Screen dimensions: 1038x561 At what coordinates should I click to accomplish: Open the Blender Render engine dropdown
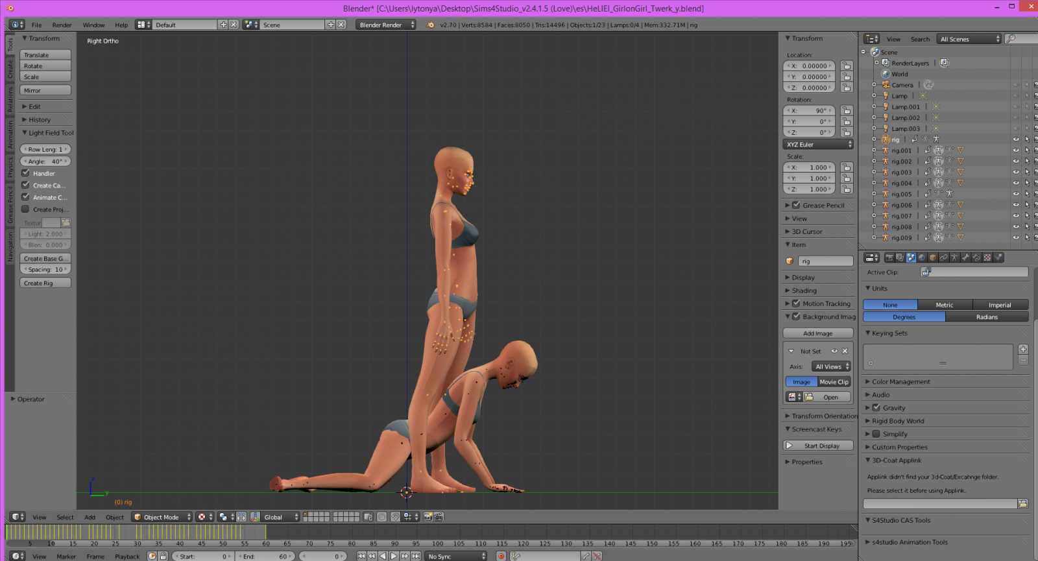coord(386,25)
